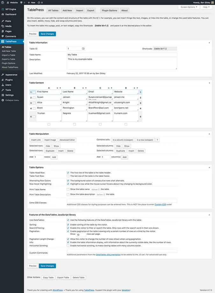The width and height of the screenshot is (215, 293).
Task: Sort column C ascending arrow
Action: pos(109,88)
